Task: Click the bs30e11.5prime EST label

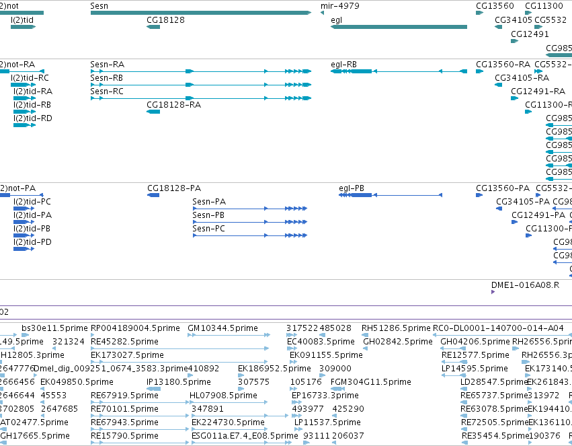Action: [54, 328]
